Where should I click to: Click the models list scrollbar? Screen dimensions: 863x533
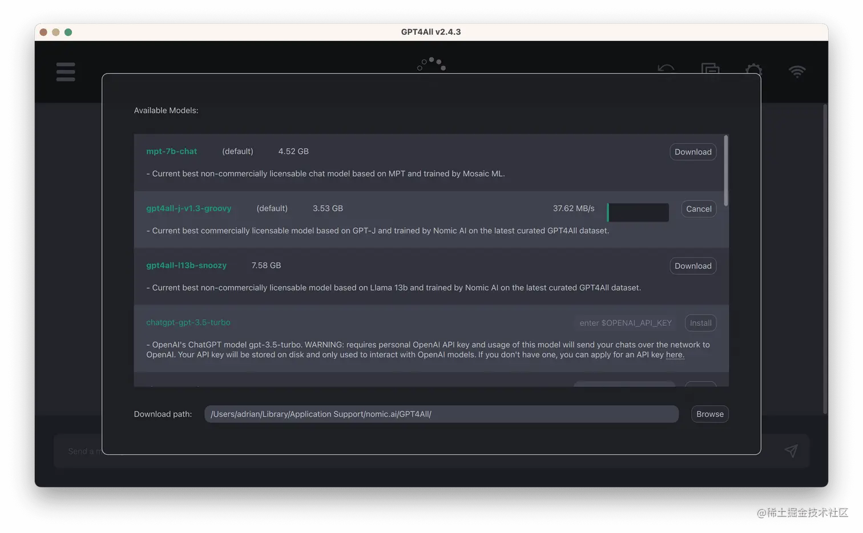726,170
